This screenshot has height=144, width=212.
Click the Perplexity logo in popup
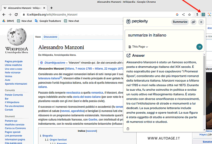coord(137,21)
